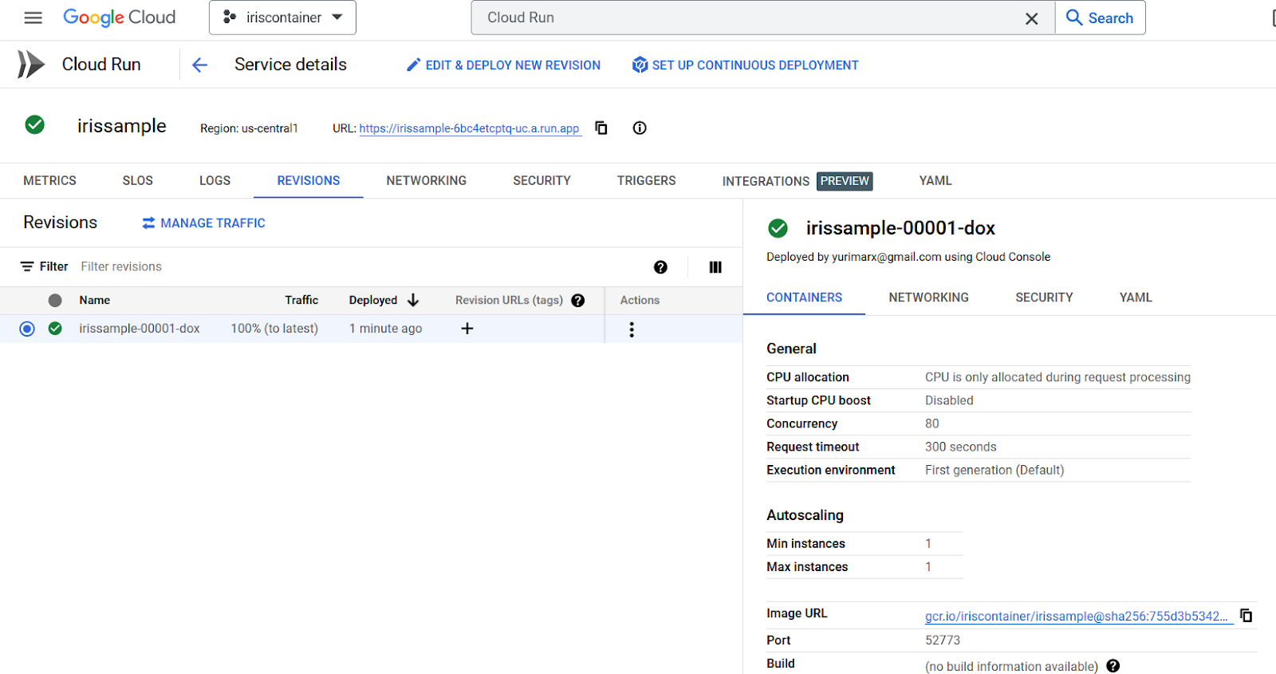Screen dimensions: 1276x674
Task: Open the revisions table help icon
Action: [x=660, y=267]
